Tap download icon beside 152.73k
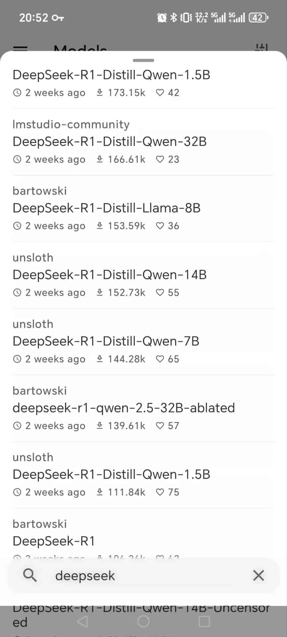287x637 pixels. (x=100, y=292)
